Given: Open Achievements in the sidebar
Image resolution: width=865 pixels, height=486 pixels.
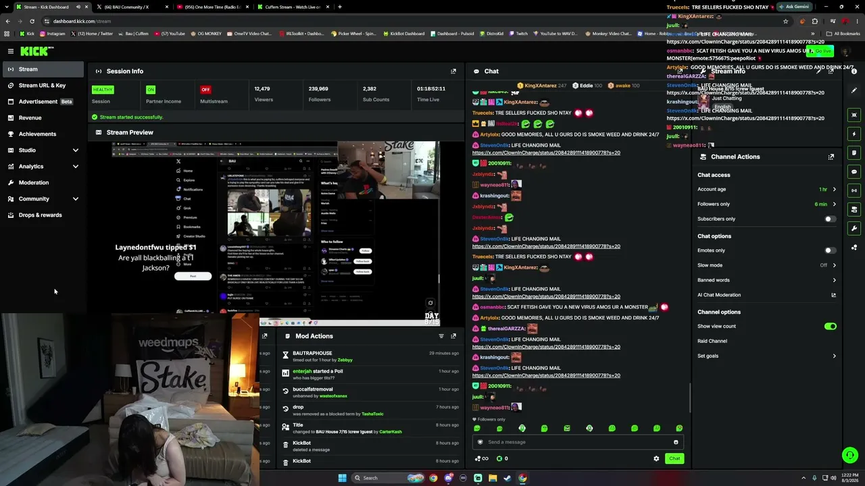Looking at the screenshot, I should pos(43,134).
